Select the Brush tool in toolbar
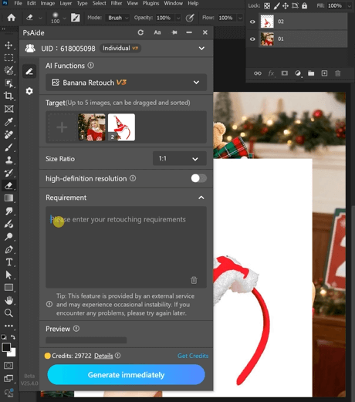 point(8,147)
